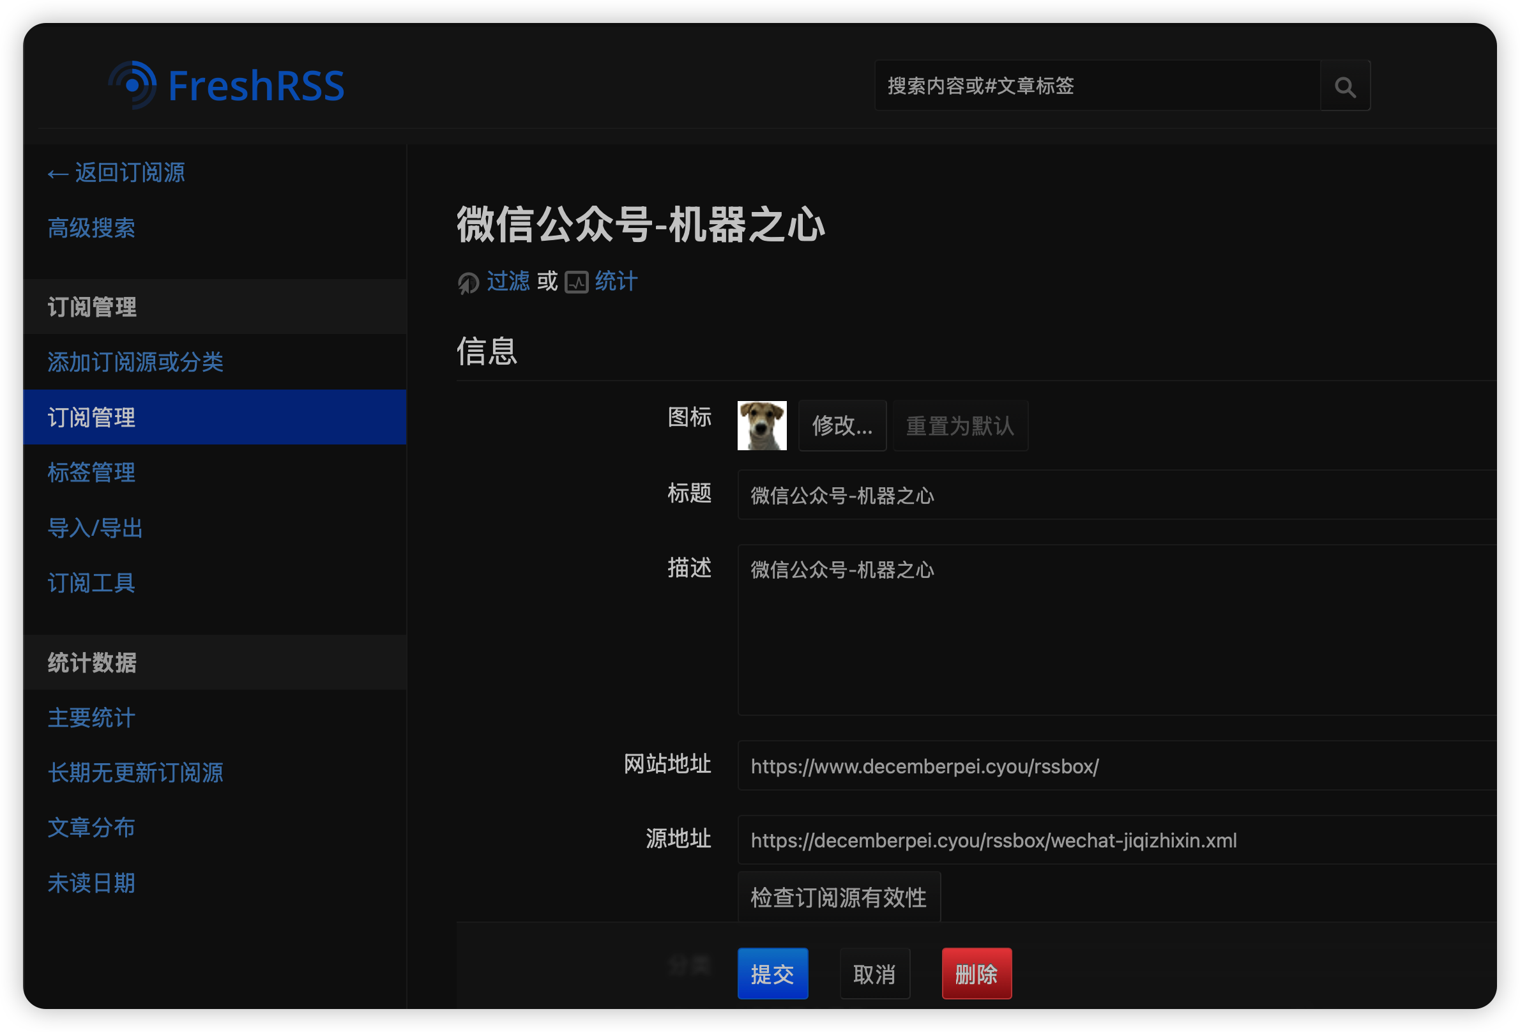Click the dog feed icon thumbnail
This screenshot has width=1520, height=1032.
762,426
